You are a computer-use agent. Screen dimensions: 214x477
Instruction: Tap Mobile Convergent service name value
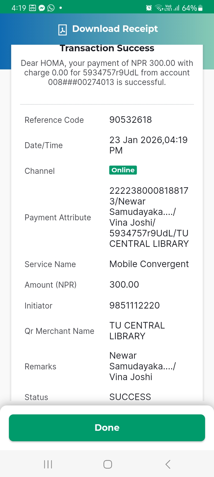click(x=149, y=264)
